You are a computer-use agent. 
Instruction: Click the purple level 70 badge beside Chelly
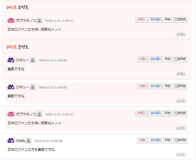coord(11,140)
